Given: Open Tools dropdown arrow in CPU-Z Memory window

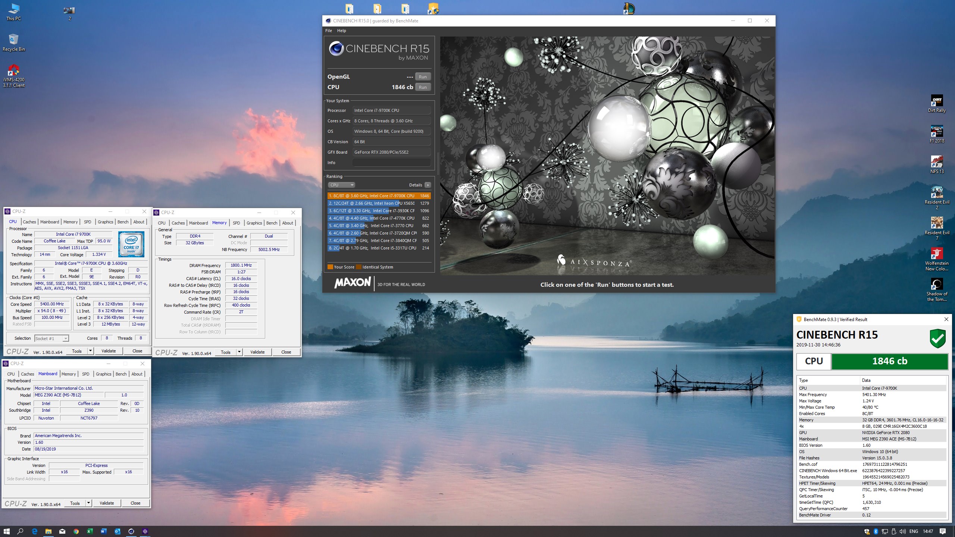Looking at the screenshot, I should pyautogui.click(x=239, y=352).
